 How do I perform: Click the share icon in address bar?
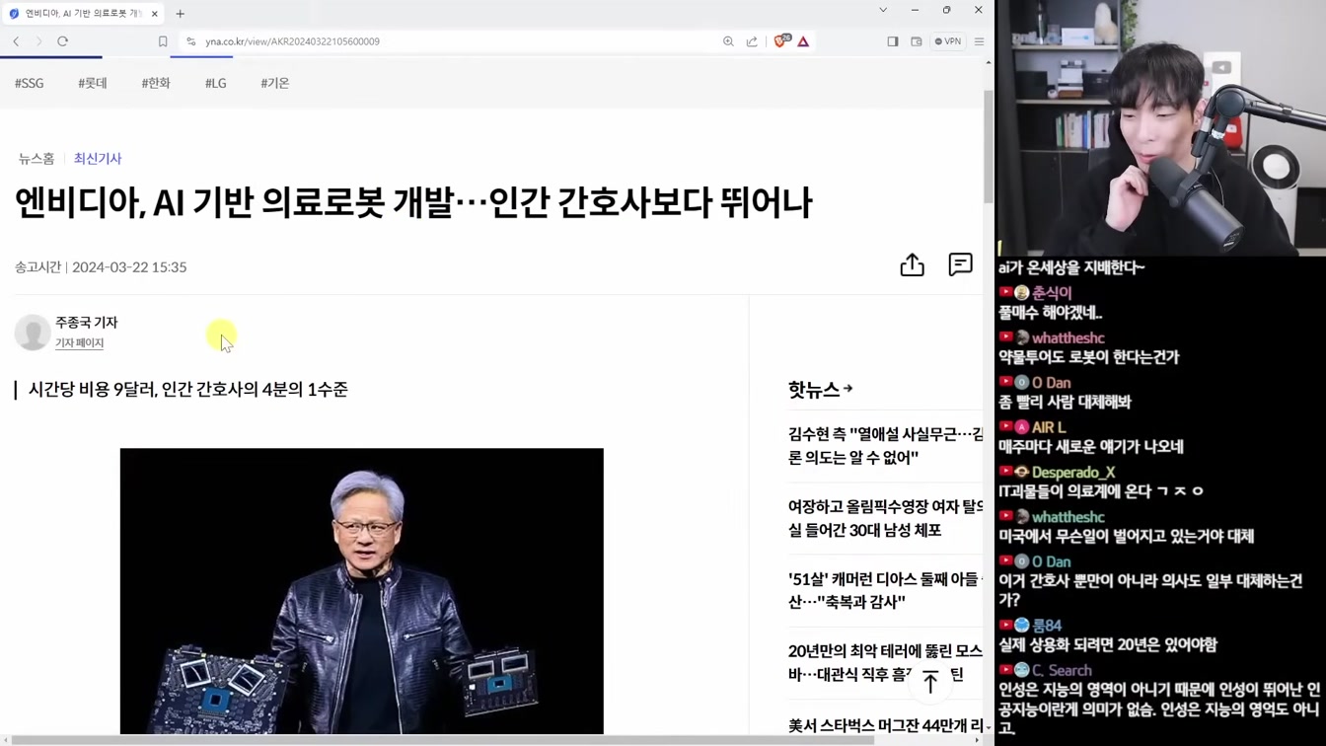point(753,41)
